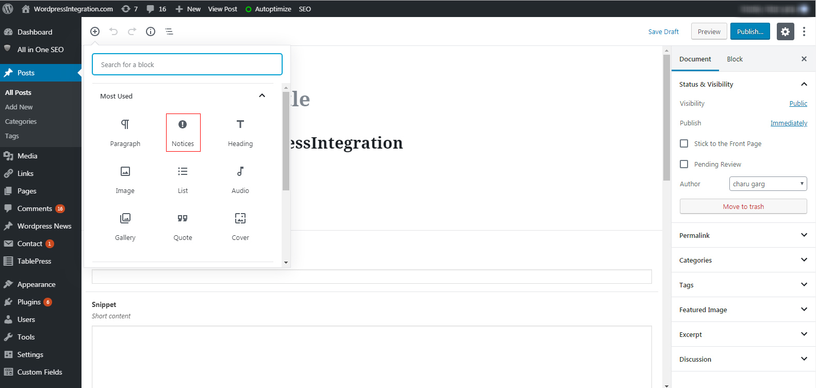
Task: Open the New content menu in admin bar
Action: (188, 9)
